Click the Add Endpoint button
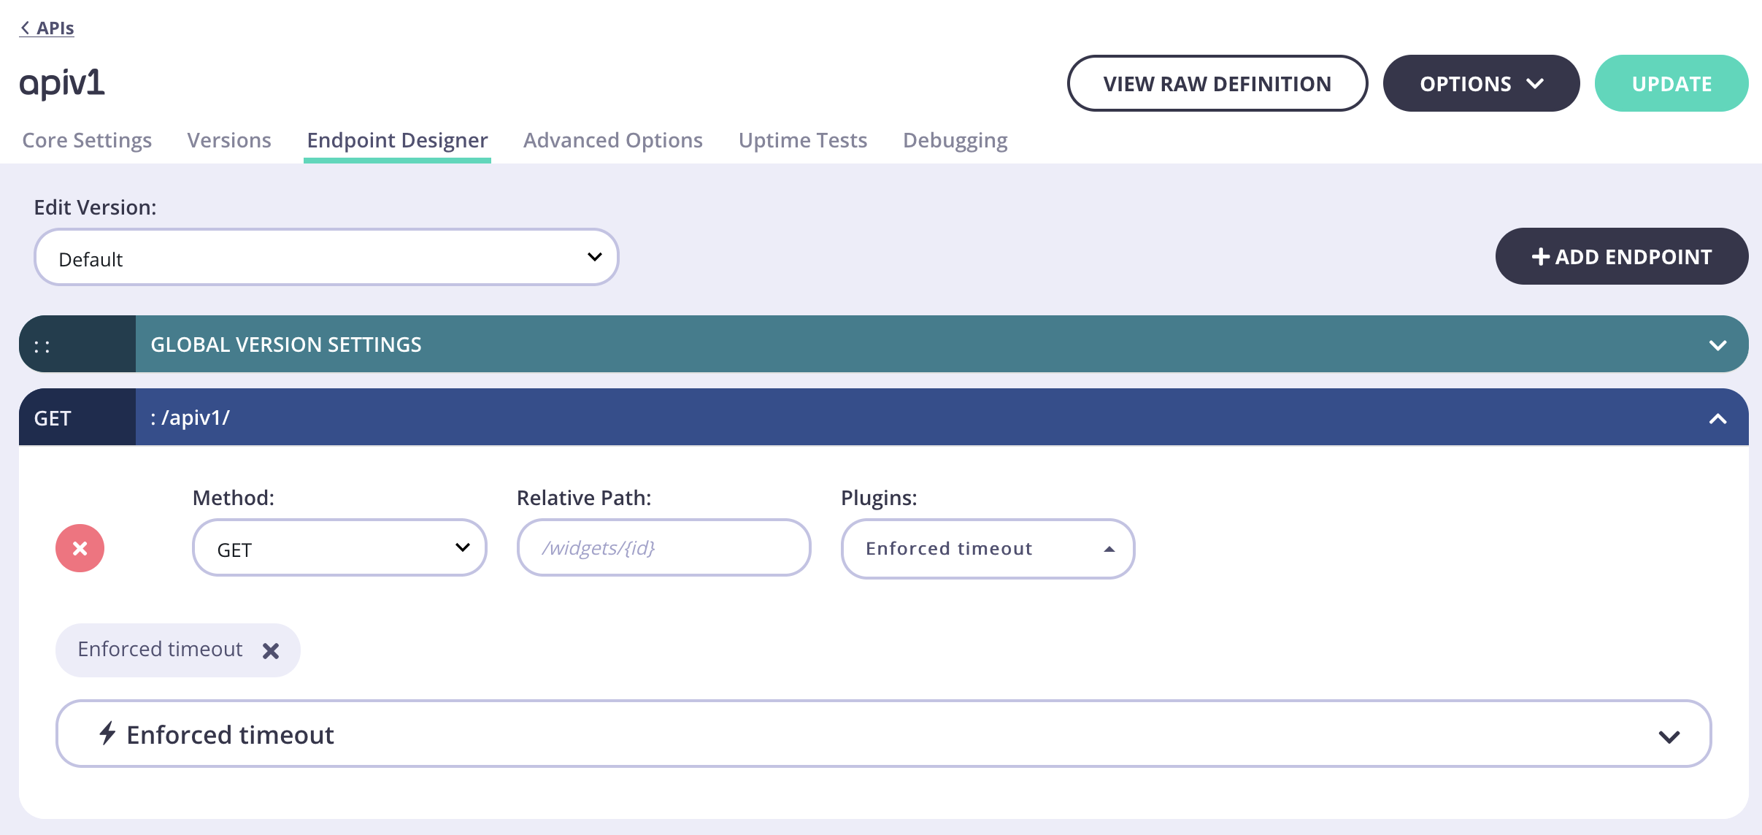Image resolution: width=1762 pixels, height=835 pixels. (1621, 257)
